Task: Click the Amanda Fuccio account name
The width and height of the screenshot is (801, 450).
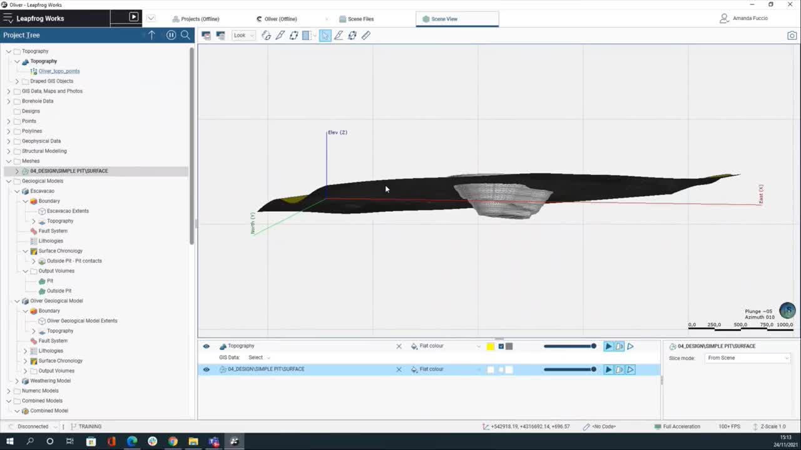Action: tap(750, 18)
